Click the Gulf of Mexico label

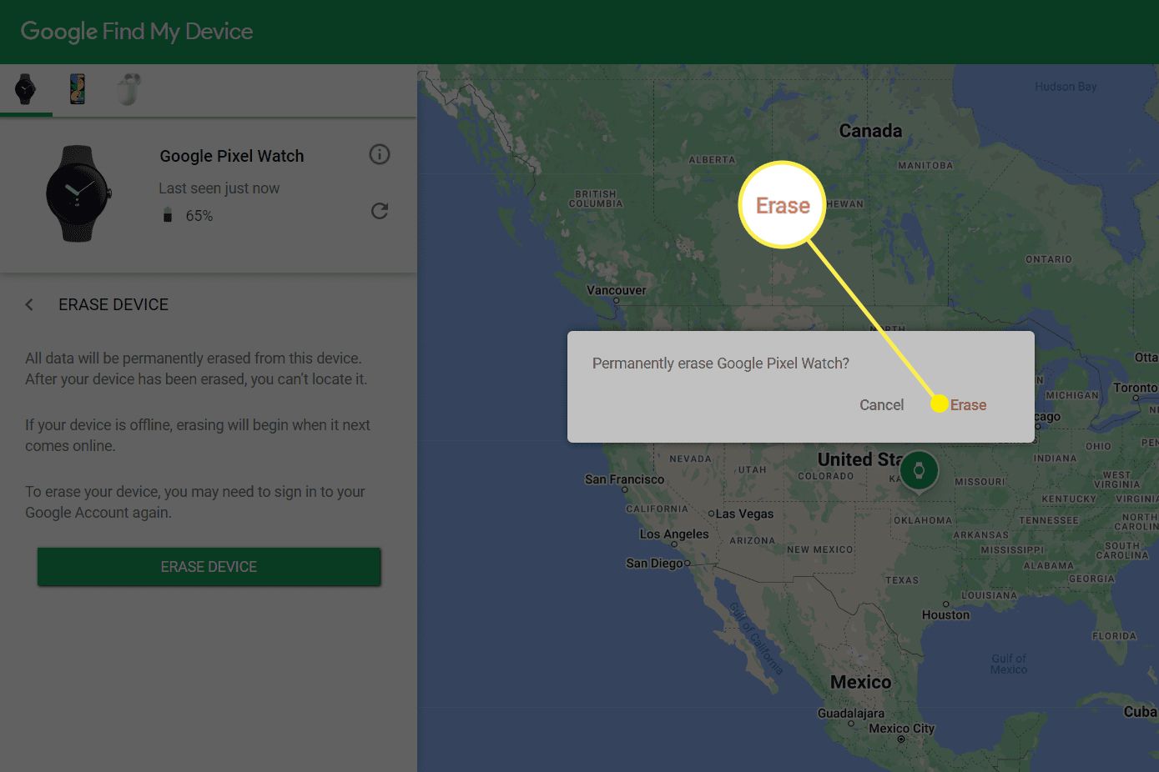click(1009, 664)
